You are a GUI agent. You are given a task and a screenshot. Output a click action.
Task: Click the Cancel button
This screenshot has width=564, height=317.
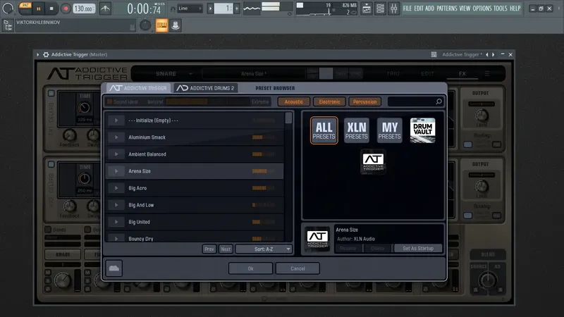(x=298, y=268)
